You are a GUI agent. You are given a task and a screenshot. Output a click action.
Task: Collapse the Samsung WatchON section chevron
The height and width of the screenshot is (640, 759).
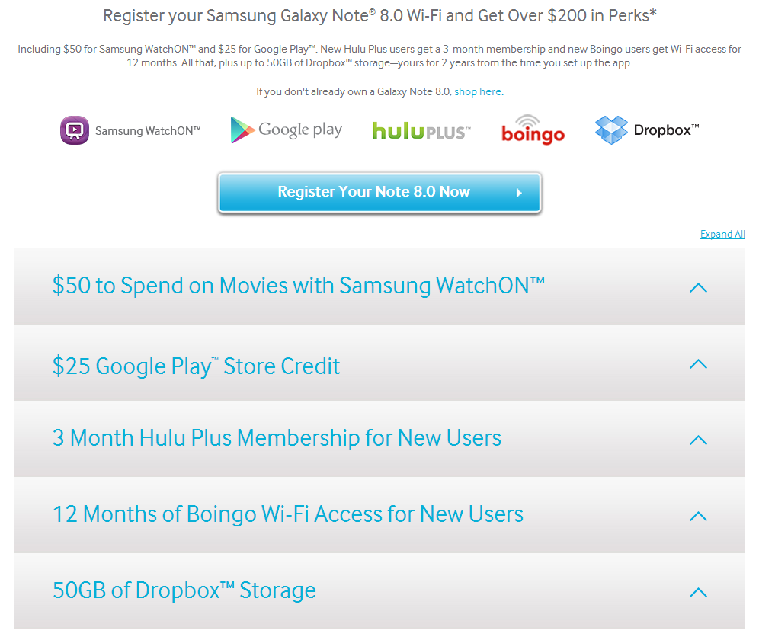coord(697,287)
